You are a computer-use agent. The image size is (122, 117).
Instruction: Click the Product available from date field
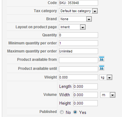click(79, 60)
